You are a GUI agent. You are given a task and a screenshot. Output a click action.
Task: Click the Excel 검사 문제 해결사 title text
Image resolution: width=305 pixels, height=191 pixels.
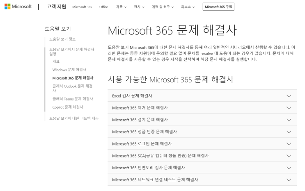[x=132, y=96]
